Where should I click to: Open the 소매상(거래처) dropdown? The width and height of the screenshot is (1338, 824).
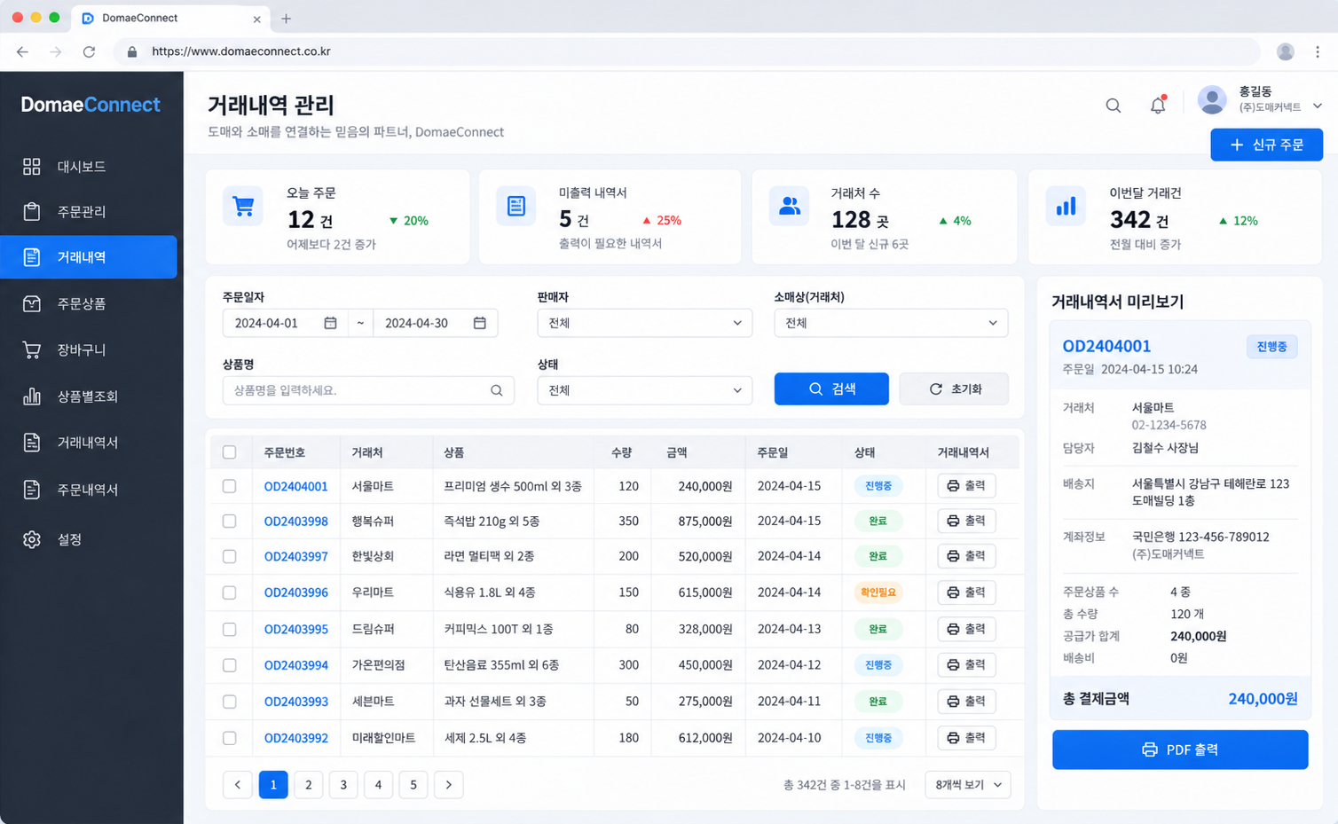[x=891, y=323]
